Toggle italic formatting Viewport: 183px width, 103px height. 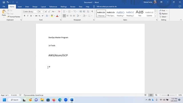click(x=28, y=16)
